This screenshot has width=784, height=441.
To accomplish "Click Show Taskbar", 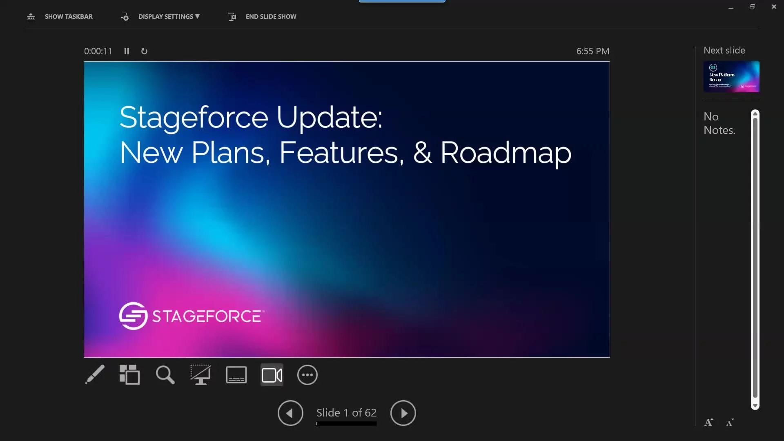I will click(x=69, y=16).
